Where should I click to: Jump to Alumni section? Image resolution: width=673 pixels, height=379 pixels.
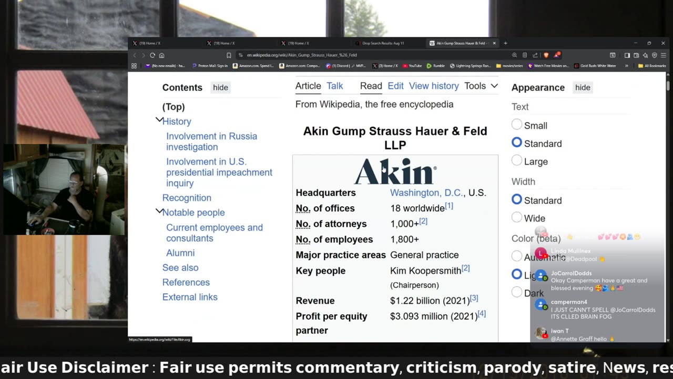pyautogui.click(x=180, y=253)
